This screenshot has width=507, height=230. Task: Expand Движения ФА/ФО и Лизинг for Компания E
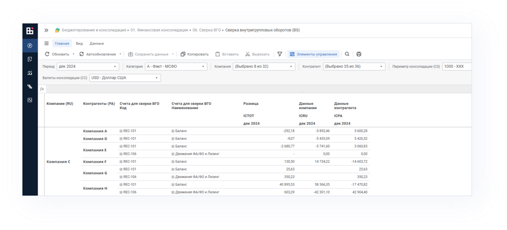pos(173,154)
